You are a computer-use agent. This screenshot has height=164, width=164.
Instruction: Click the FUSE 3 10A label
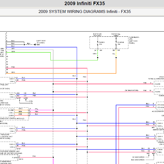tap(102, 43)
